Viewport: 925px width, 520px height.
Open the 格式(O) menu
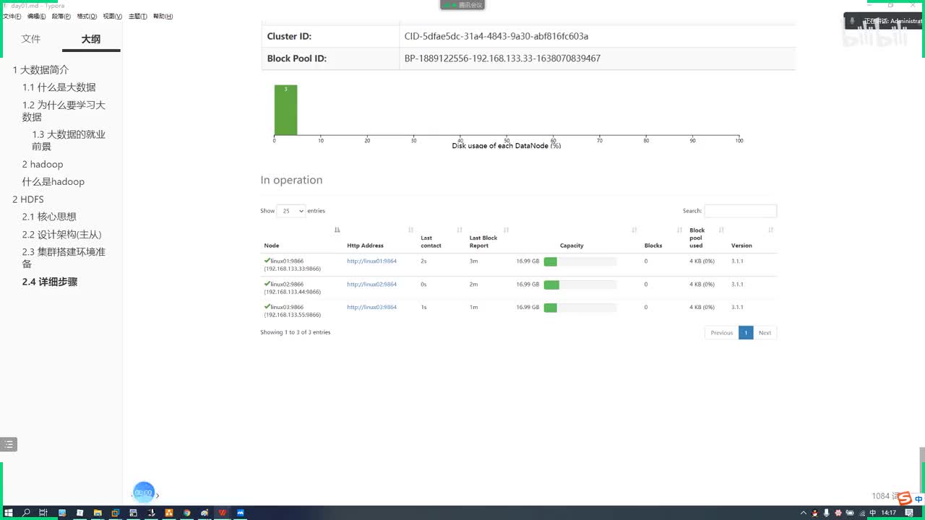click(87, 16)
